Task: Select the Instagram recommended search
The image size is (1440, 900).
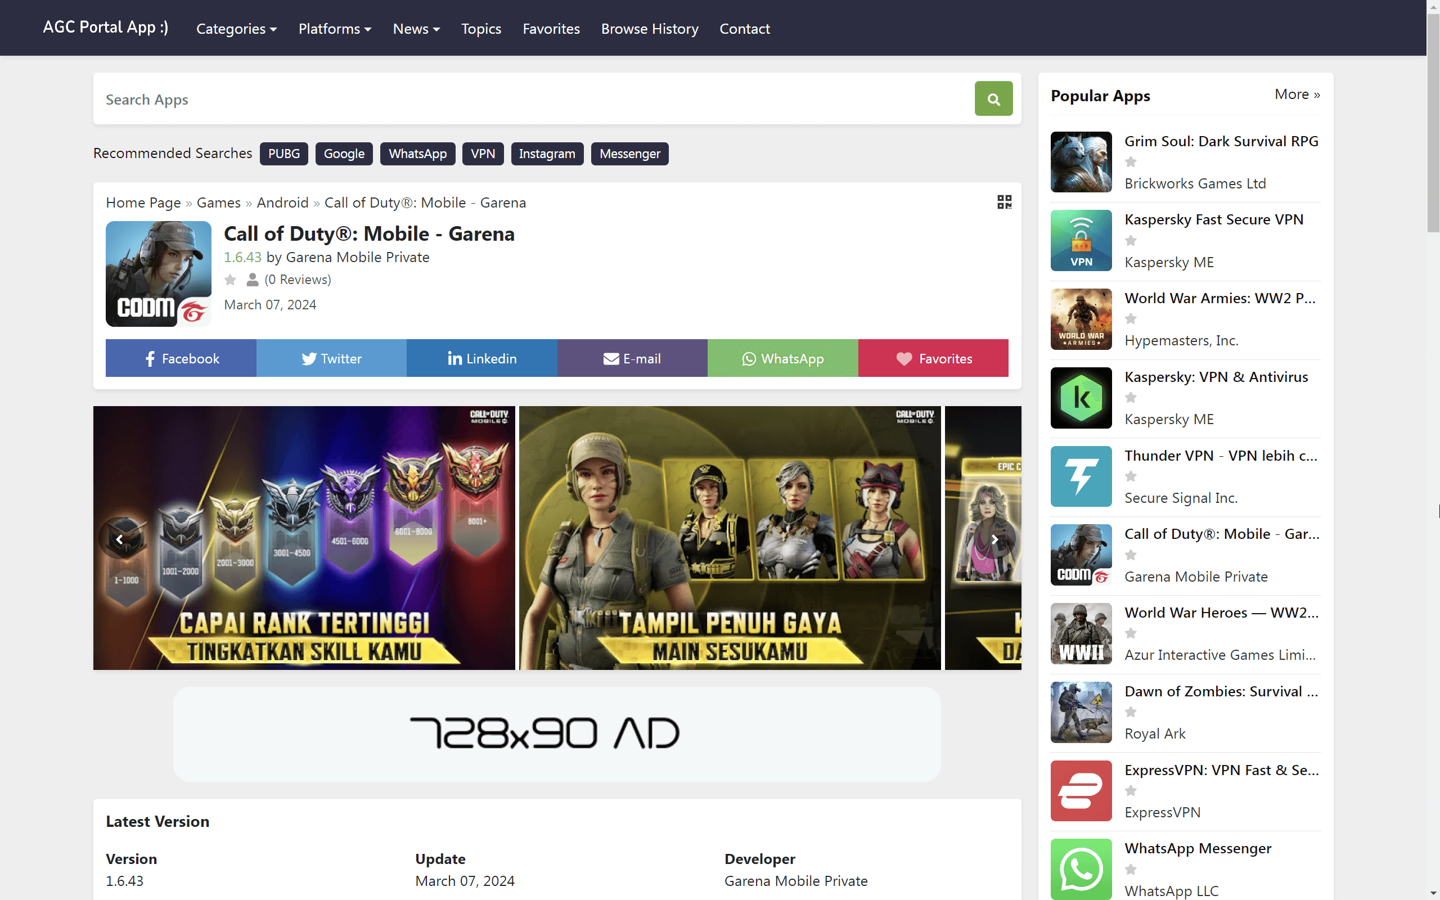Action: 547,154
